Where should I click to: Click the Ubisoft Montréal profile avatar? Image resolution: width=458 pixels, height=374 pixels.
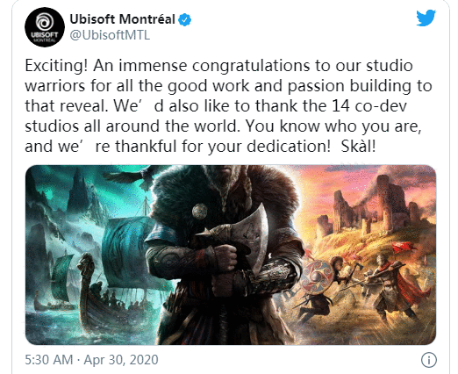pos(45,27)
